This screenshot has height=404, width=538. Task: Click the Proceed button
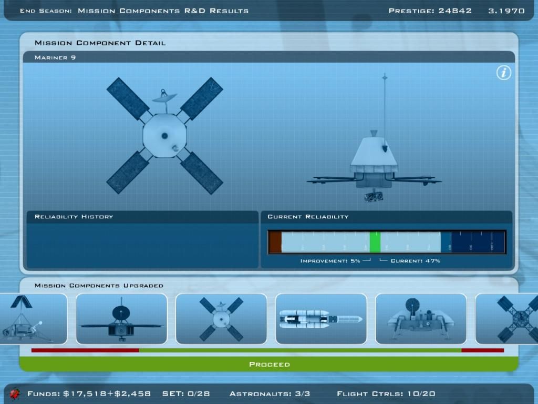(269, 364)
